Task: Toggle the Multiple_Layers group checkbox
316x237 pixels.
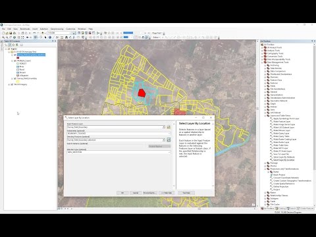Action: pyautogui.click(x=15, y=61)
